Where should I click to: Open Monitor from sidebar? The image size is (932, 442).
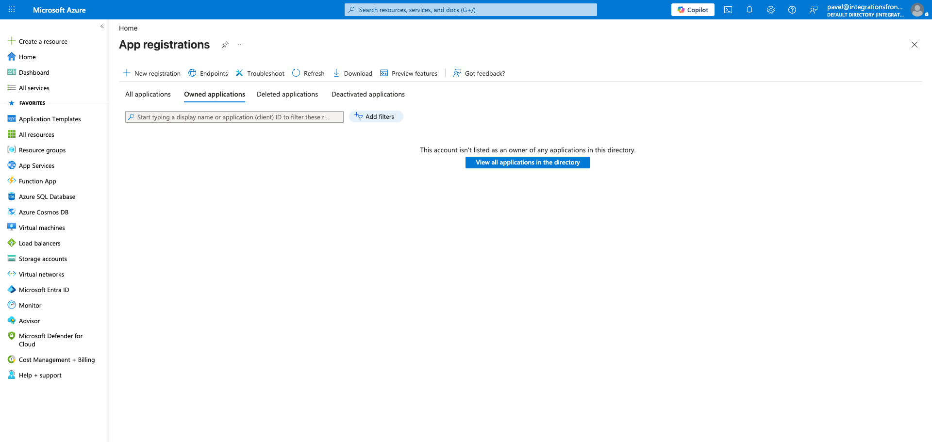coord(30,305)
